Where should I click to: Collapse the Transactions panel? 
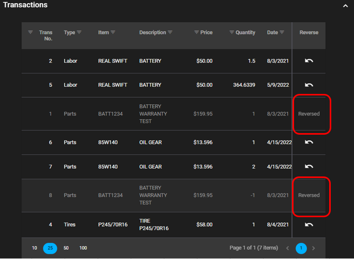[x=345, y=6]
